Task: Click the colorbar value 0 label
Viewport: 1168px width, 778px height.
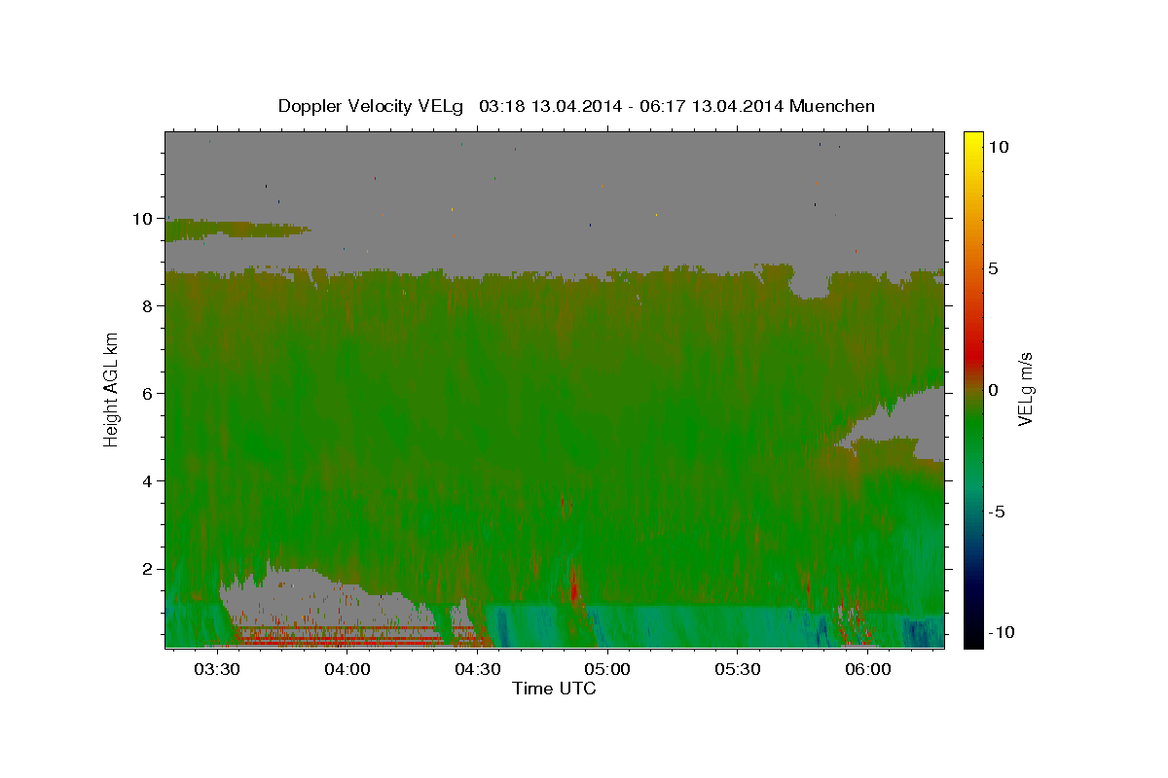Action: point(993,390)
